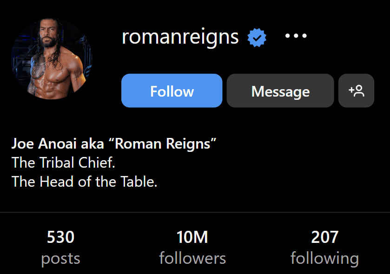390x274 pixels.
Task: View the 207 accounts romanreigns follows
Action: 325,246
